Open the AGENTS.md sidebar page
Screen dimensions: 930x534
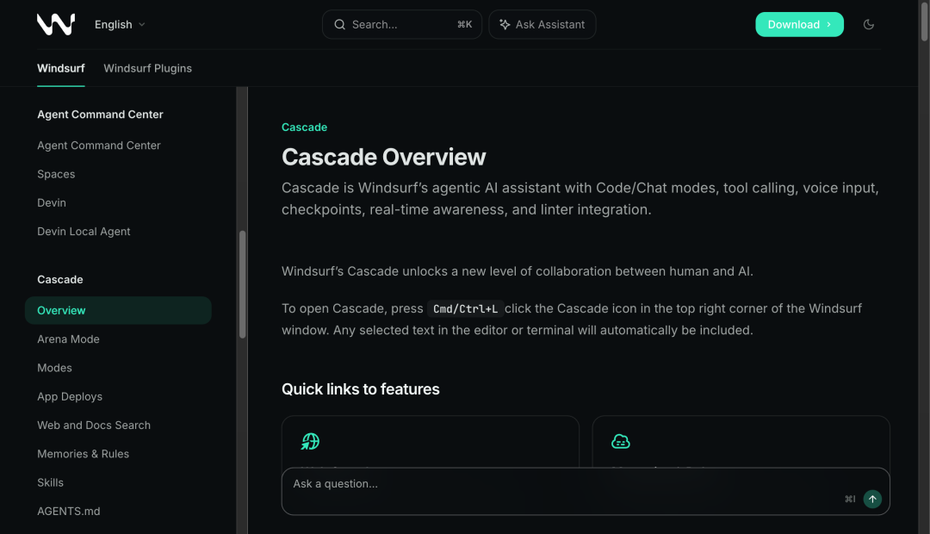pos(69,511)
